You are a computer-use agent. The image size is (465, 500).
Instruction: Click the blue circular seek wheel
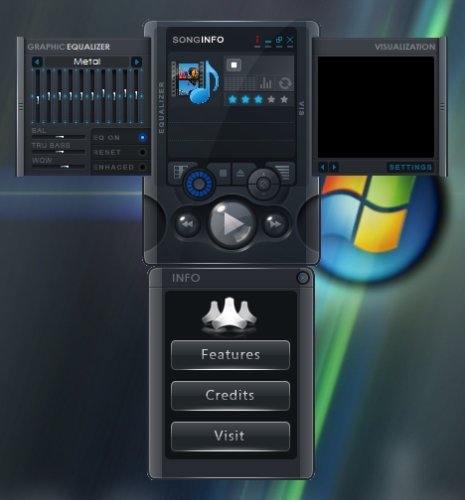(x=199, y=185)
